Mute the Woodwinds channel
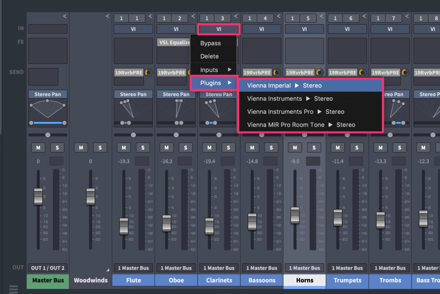The image size is (440, 294). 81,148
